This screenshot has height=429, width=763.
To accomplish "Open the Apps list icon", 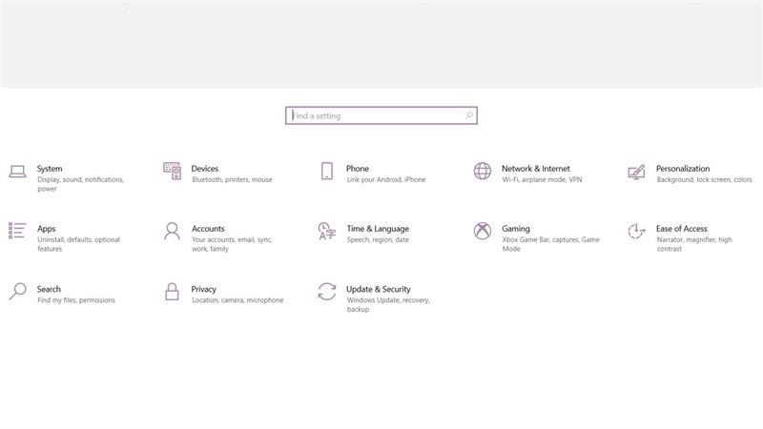I will click(x=17, y=231).
